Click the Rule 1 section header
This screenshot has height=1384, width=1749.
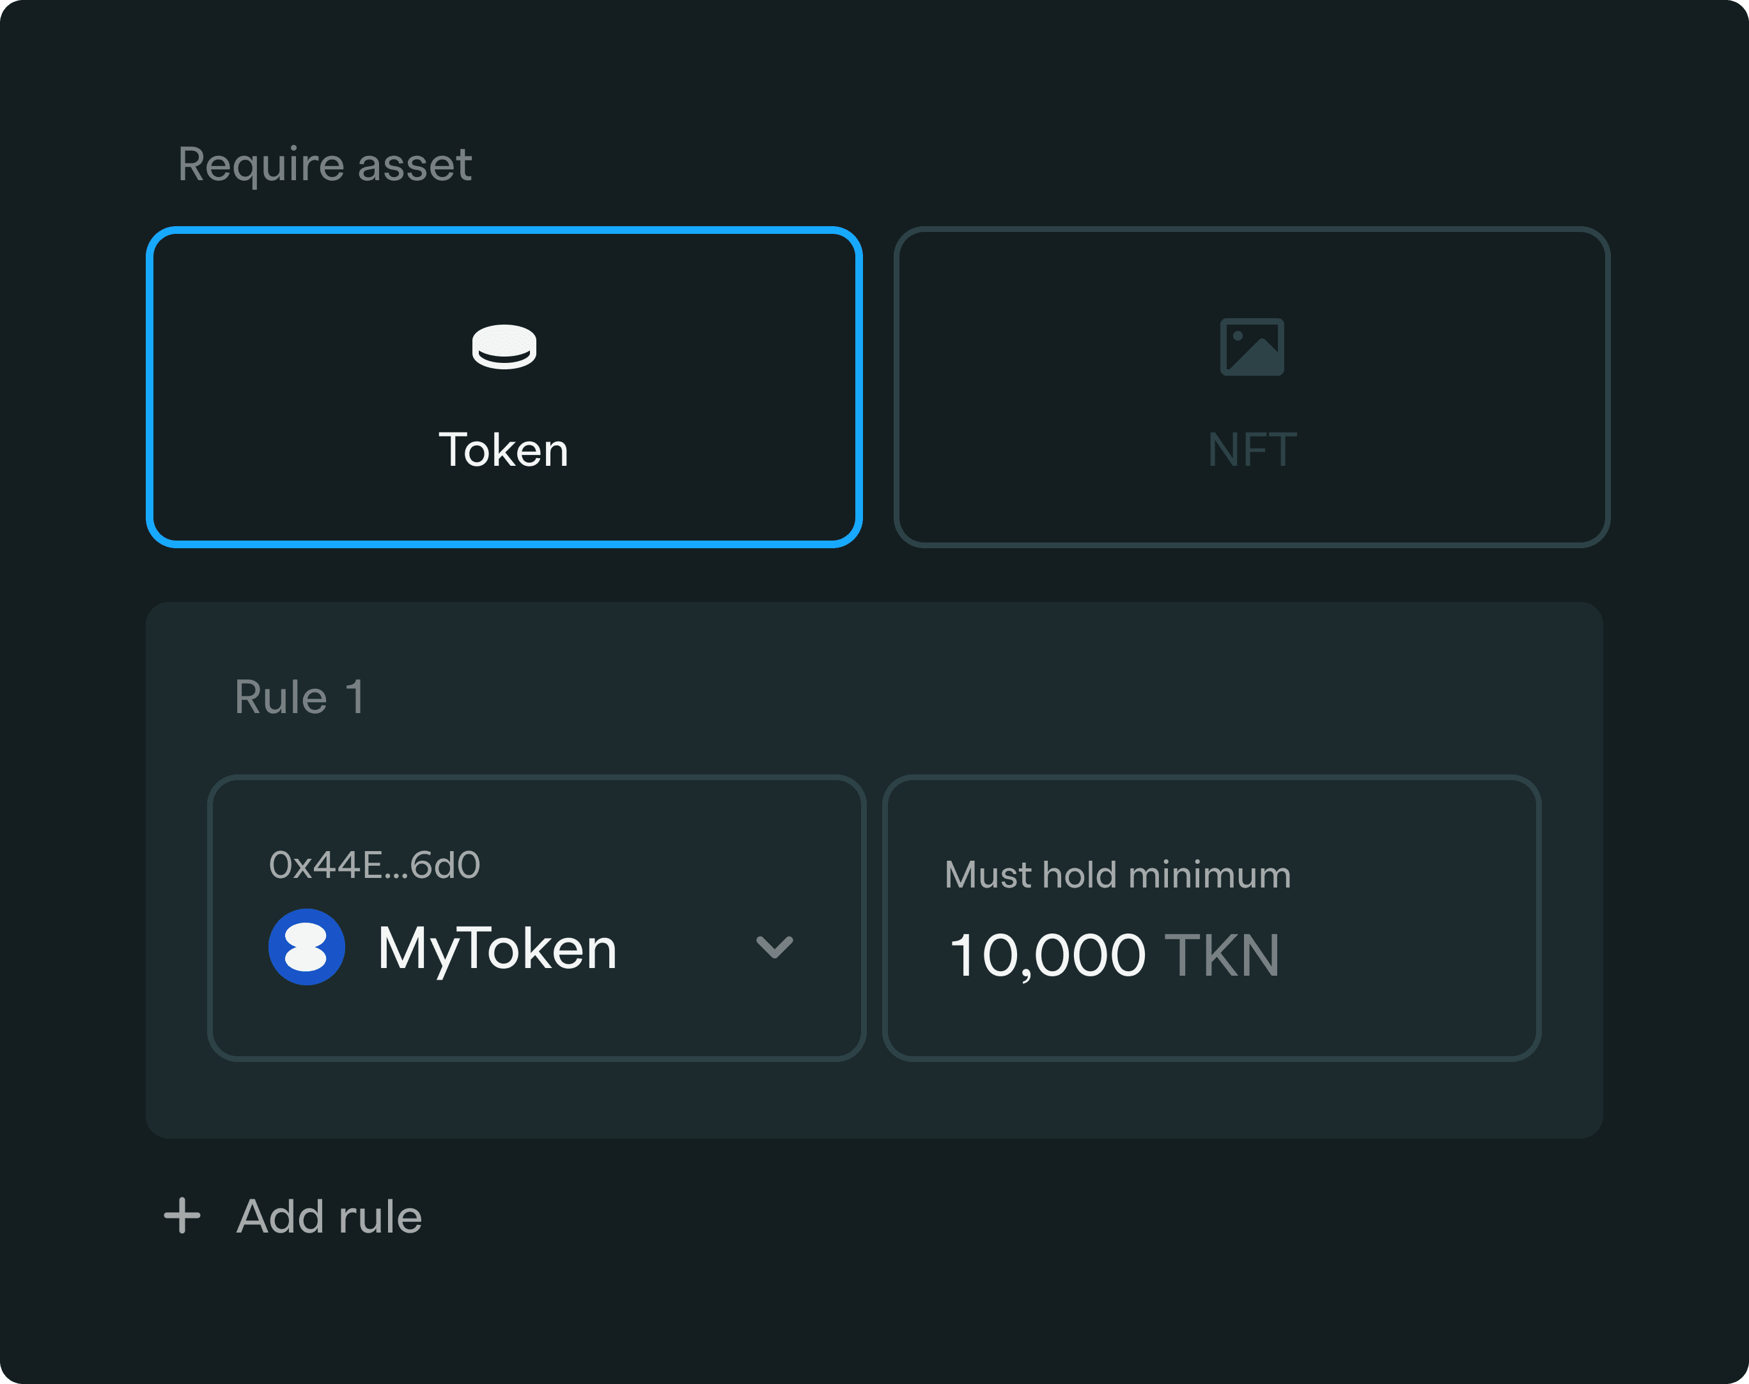[x=299, y=697]
